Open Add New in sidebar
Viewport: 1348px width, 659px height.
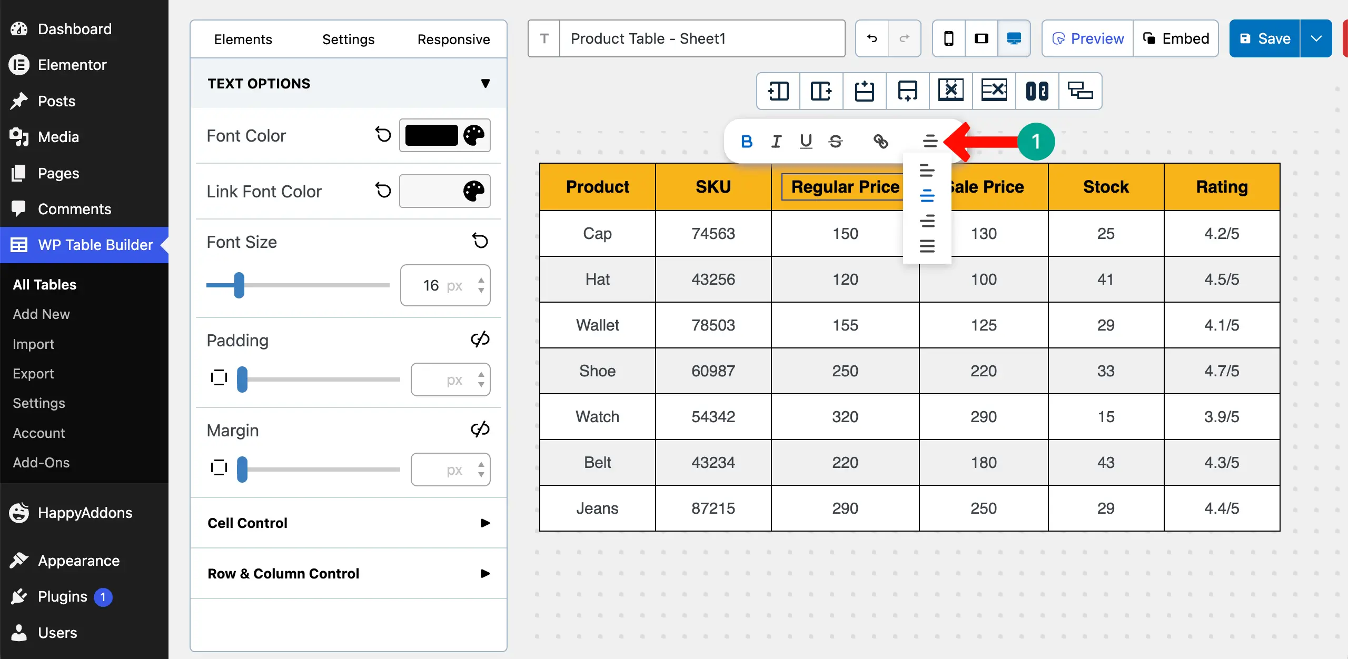point(41,314)
